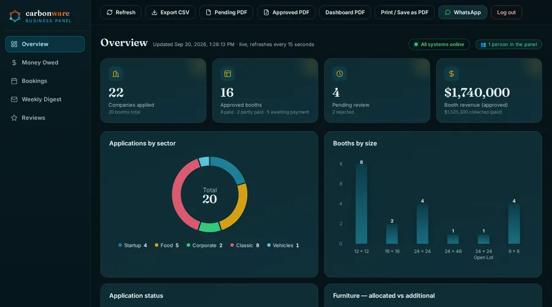Download the Pending PDF report

[x=226, y=12]
